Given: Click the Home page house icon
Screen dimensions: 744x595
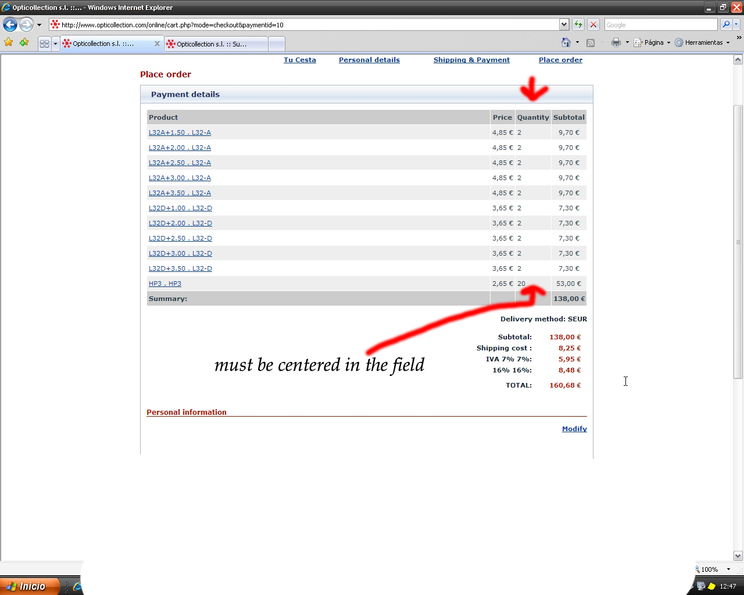Looking at the screenshot, I should coord(566,42).
